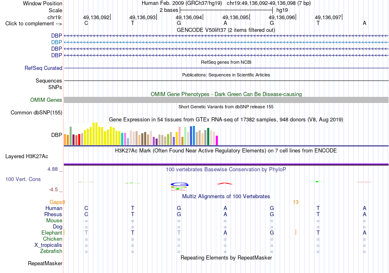Click the hg19 label beside the scale bar
This screenshot has height=273, width=389.
coord(282,10)
